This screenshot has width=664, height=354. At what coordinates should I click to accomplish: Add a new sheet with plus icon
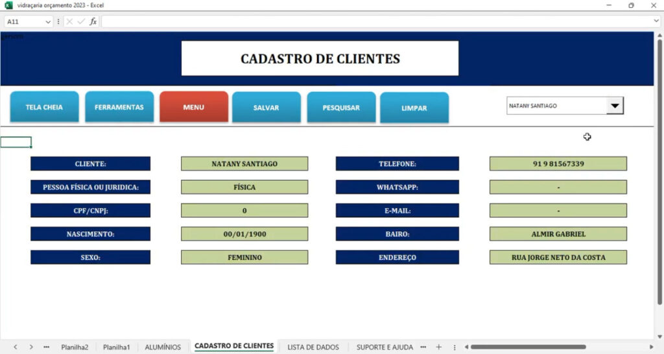point(438,347)
